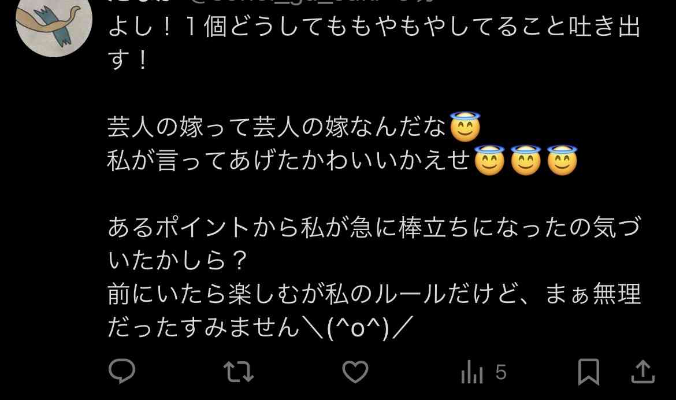Screen dimensions: 676x400
Task: Bookmark this tweet
Action: 589,372
